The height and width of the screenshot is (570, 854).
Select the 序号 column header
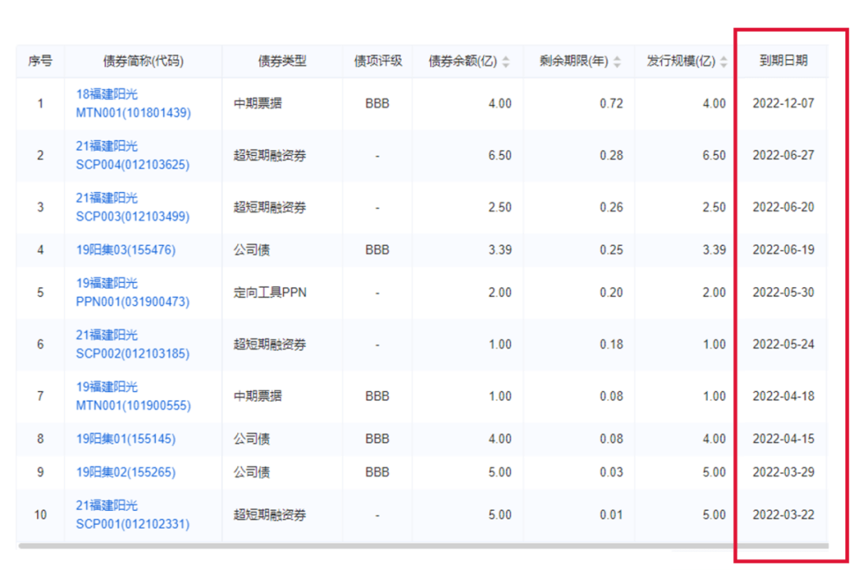(x=40, y=60)
